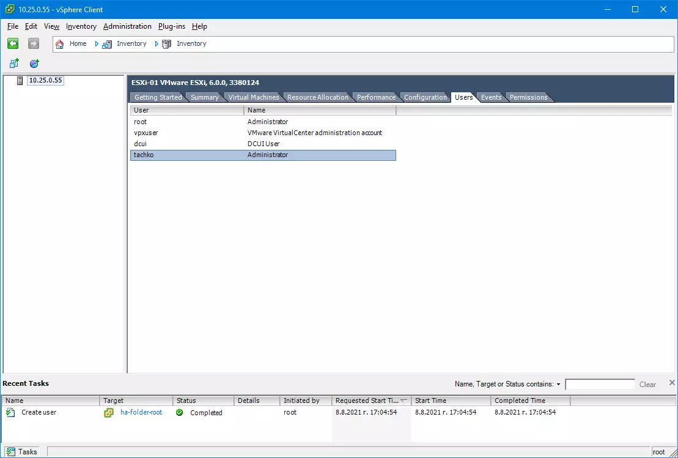Open the Plug-ins menu
This screenshot has width=678, height=458.
click(172, 26)
